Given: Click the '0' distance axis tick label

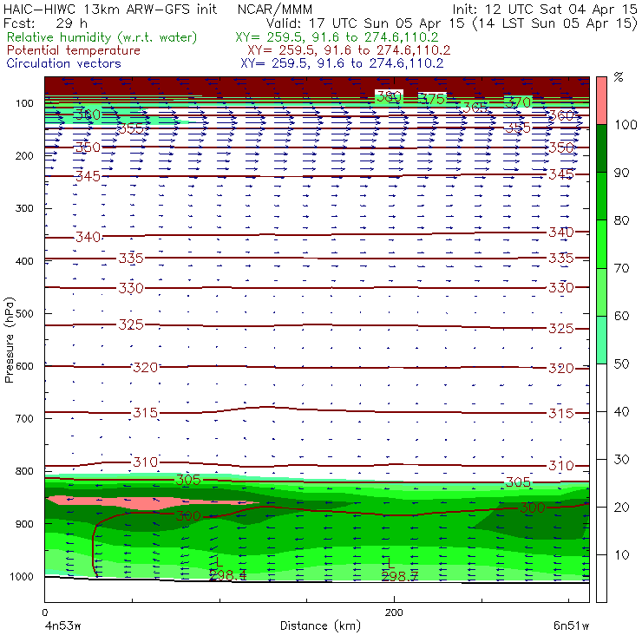Looking at the screenshot, I should tap(44, 613).
